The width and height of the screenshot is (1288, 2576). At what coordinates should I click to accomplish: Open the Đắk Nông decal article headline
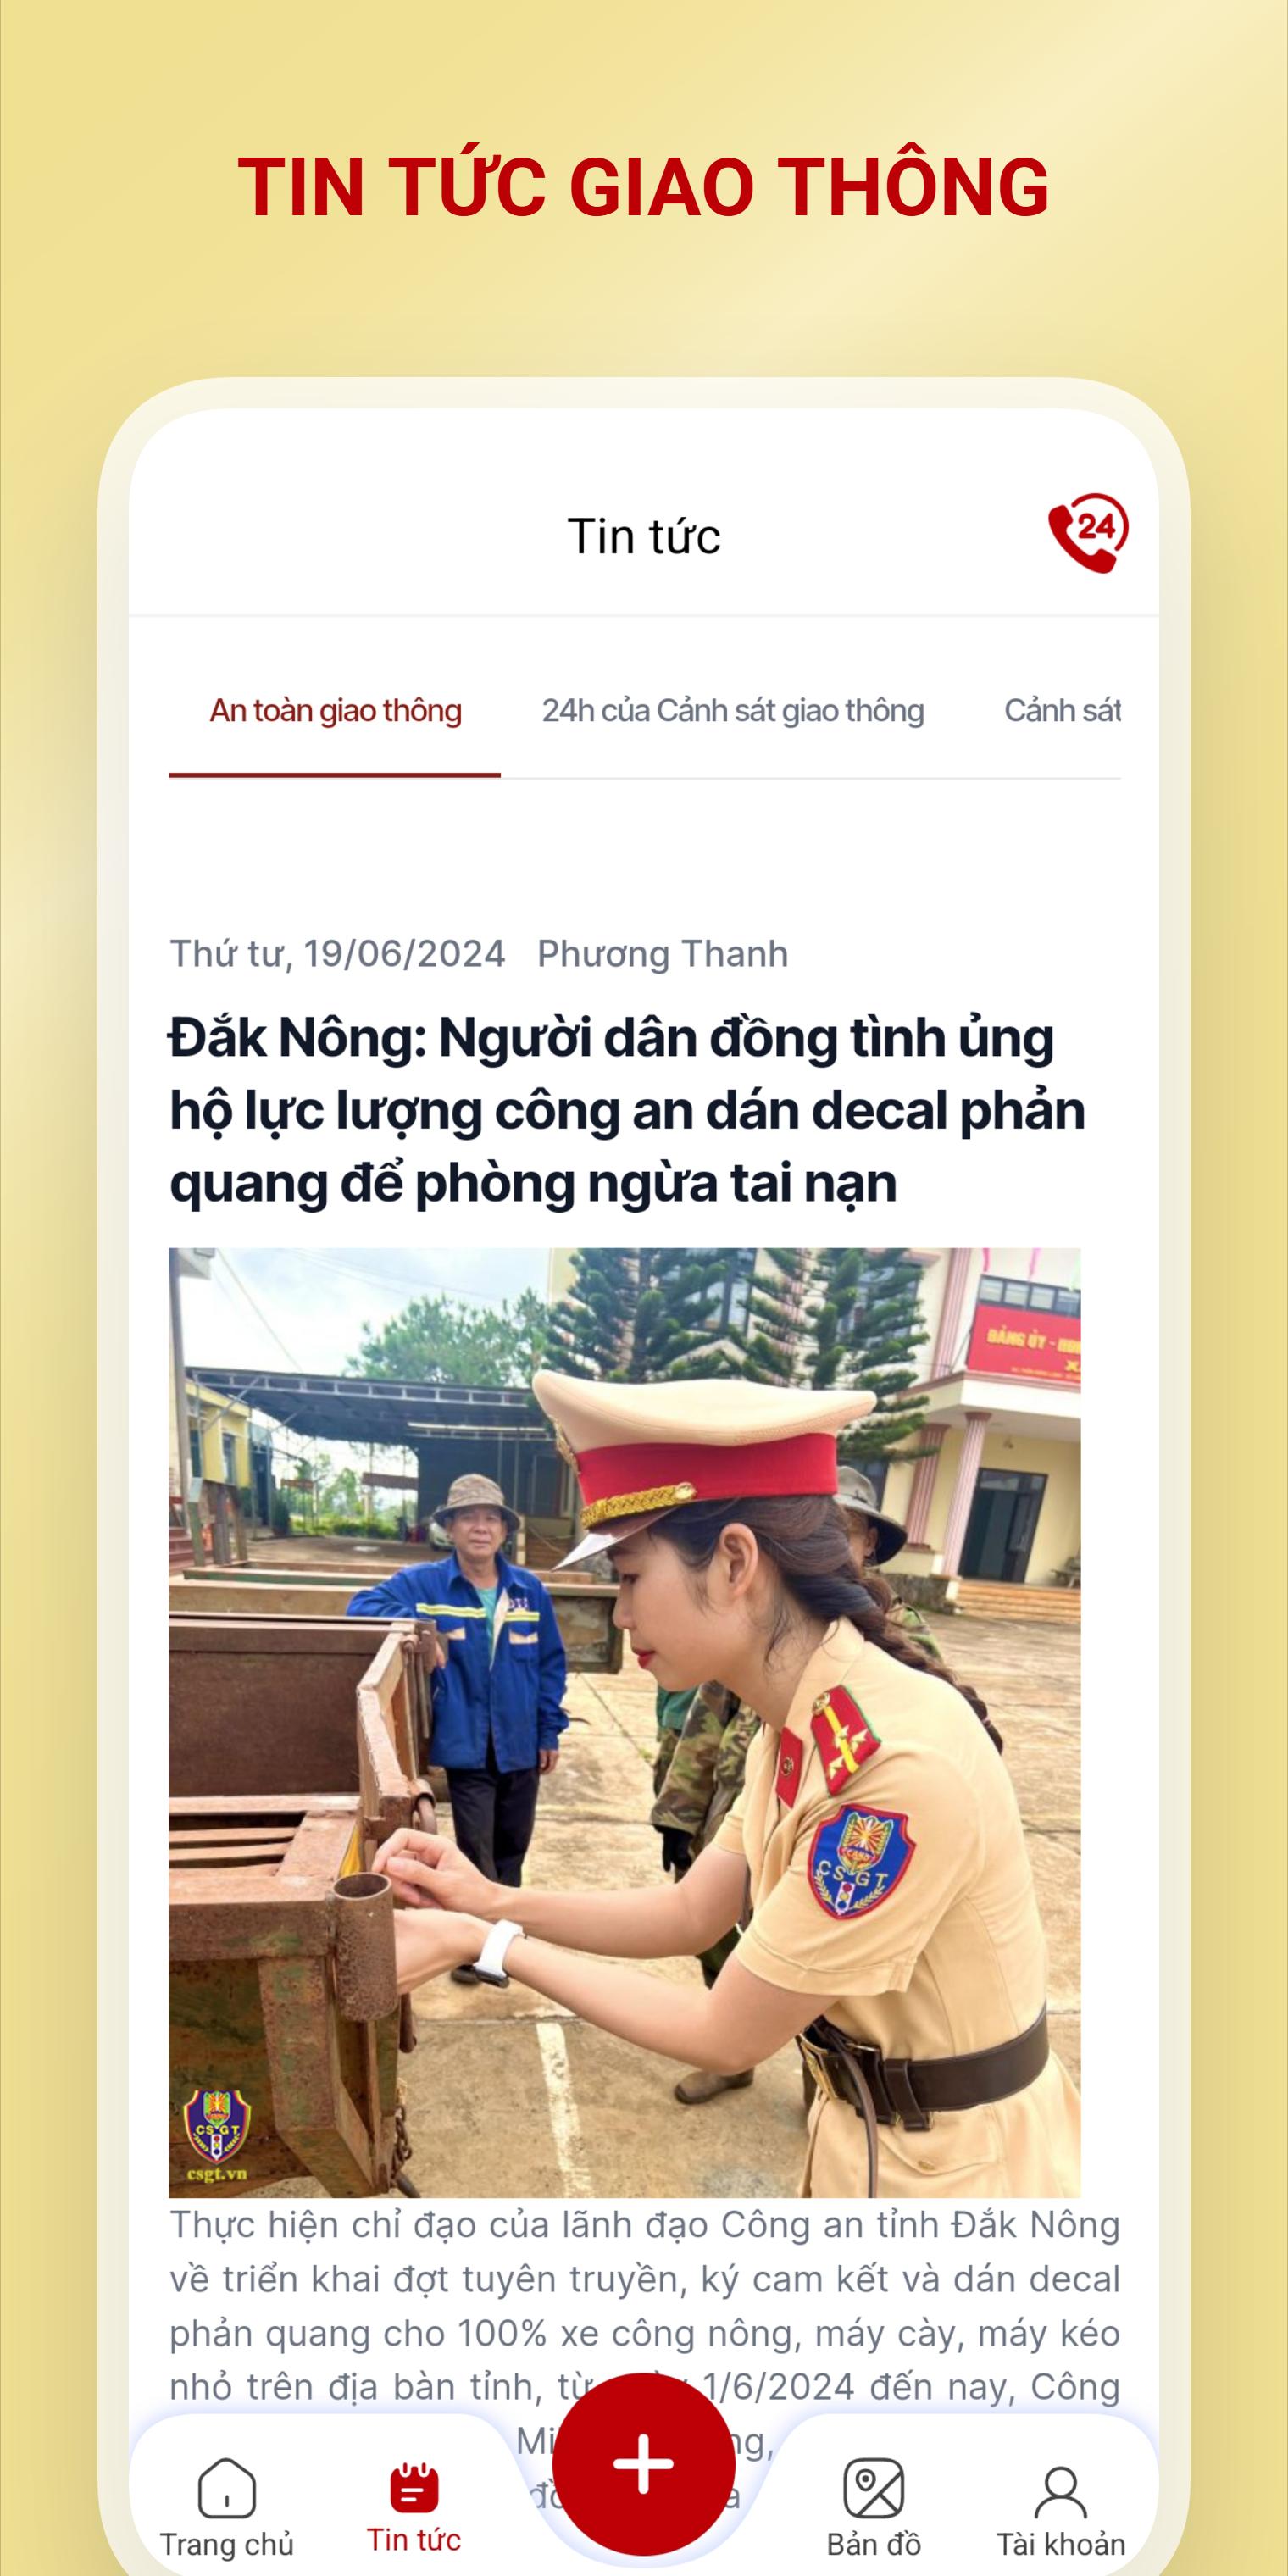click(x=627, y=1110)
